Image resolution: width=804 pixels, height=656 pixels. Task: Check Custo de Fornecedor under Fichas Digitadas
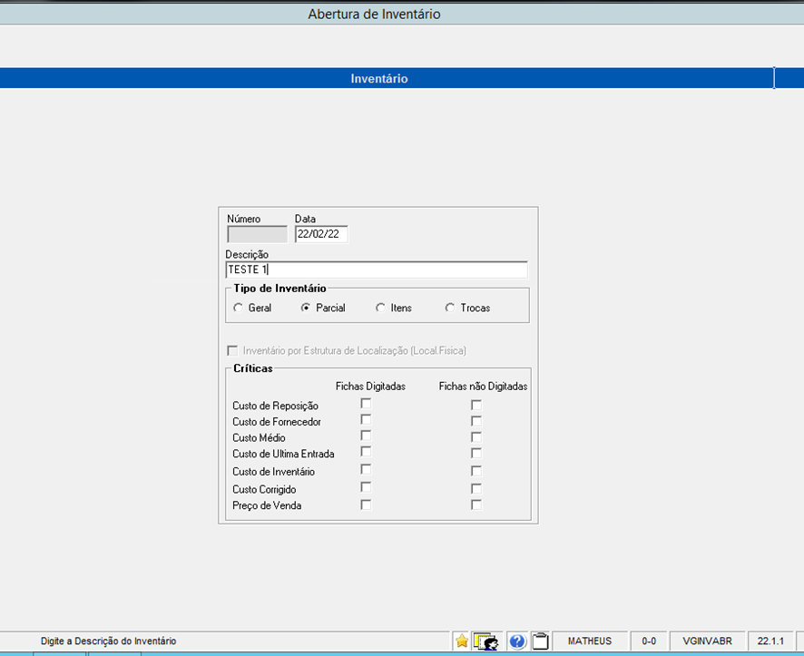366,420
